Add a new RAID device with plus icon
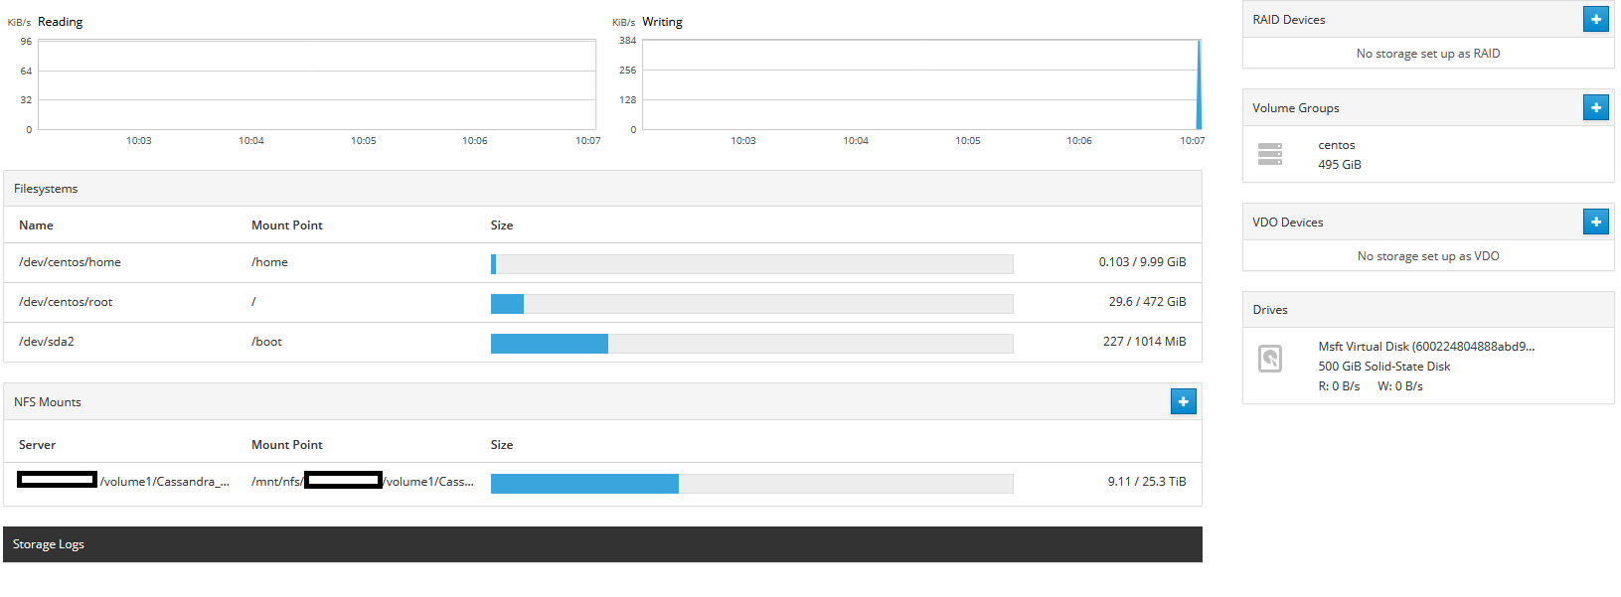The image size is (1621, 597). pos(1595,19)
